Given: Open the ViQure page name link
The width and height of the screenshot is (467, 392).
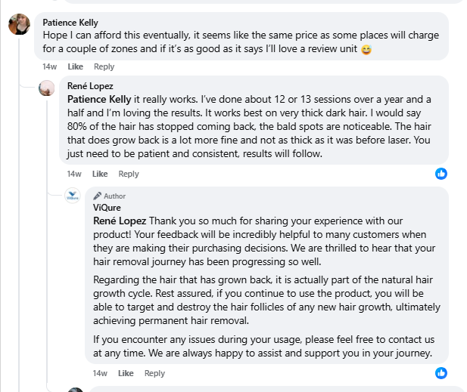Looking at the screenshot, I should point(107,208).
